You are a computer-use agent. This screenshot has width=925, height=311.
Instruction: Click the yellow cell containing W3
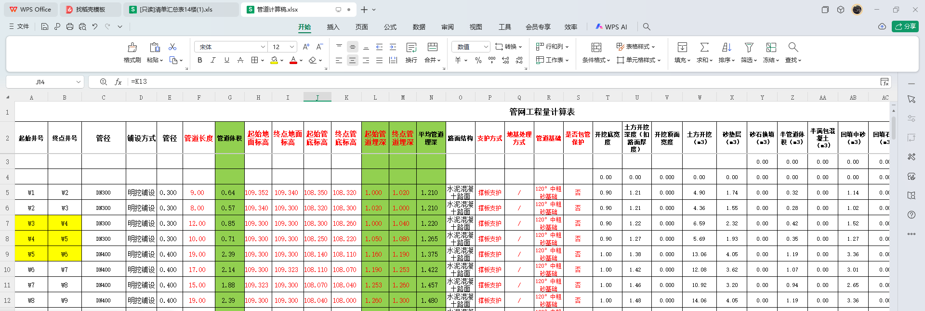click(31, 223)
